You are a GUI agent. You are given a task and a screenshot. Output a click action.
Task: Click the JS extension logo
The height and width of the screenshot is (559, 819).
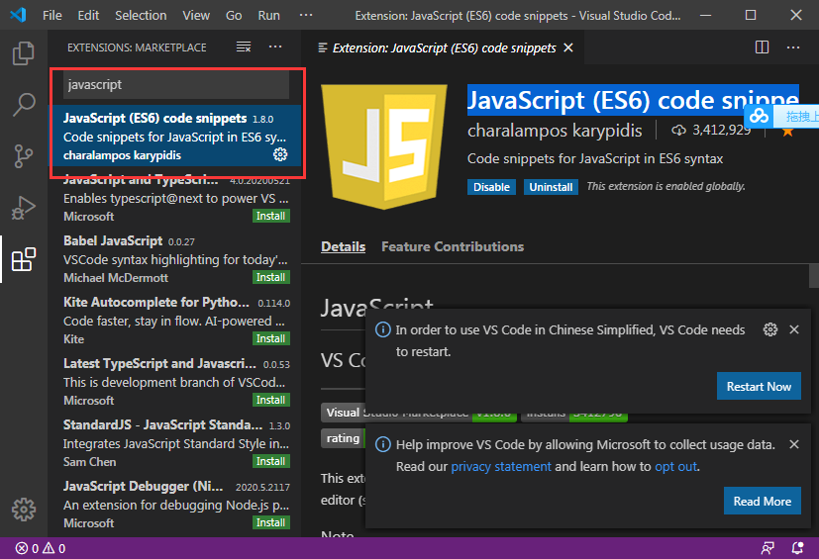pos(384,146)
